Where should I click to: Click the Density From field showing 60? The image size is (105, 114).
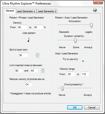point(22,27)
